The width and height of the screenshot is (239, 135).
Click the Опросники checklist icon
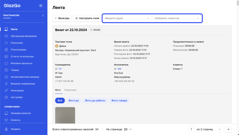point(6,43)
